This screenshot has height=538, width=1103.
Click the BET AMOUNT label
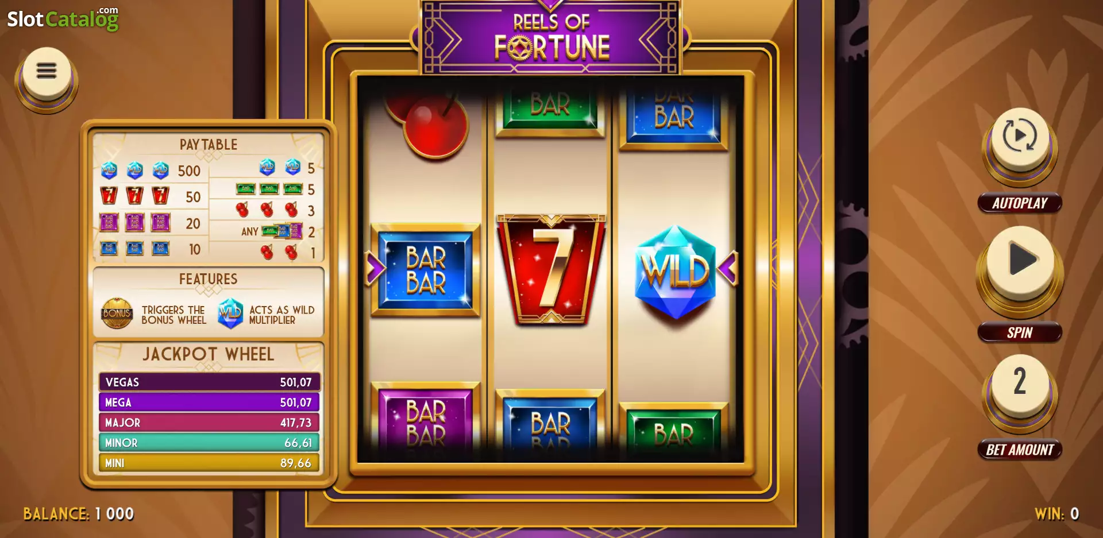pos(1020,450)
